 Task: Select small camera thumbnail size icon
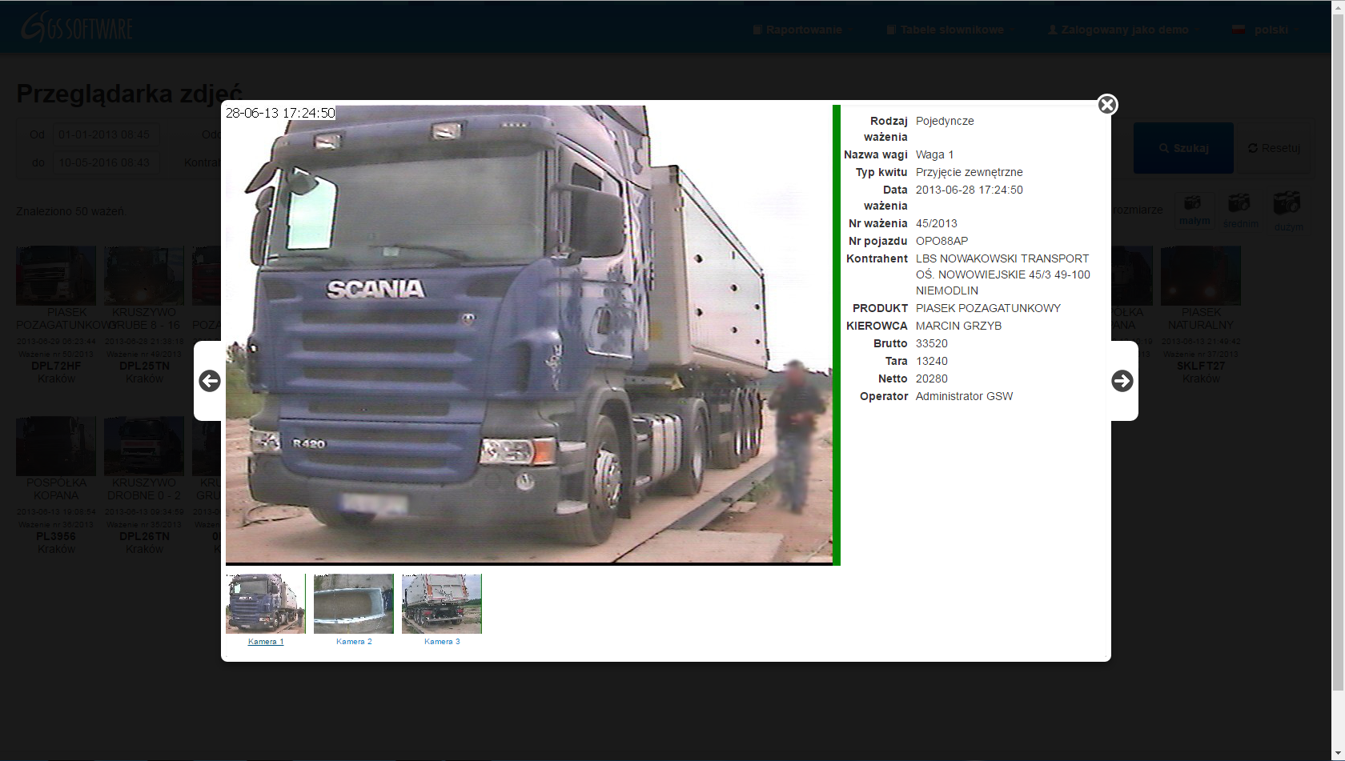tap(1193, 204)
